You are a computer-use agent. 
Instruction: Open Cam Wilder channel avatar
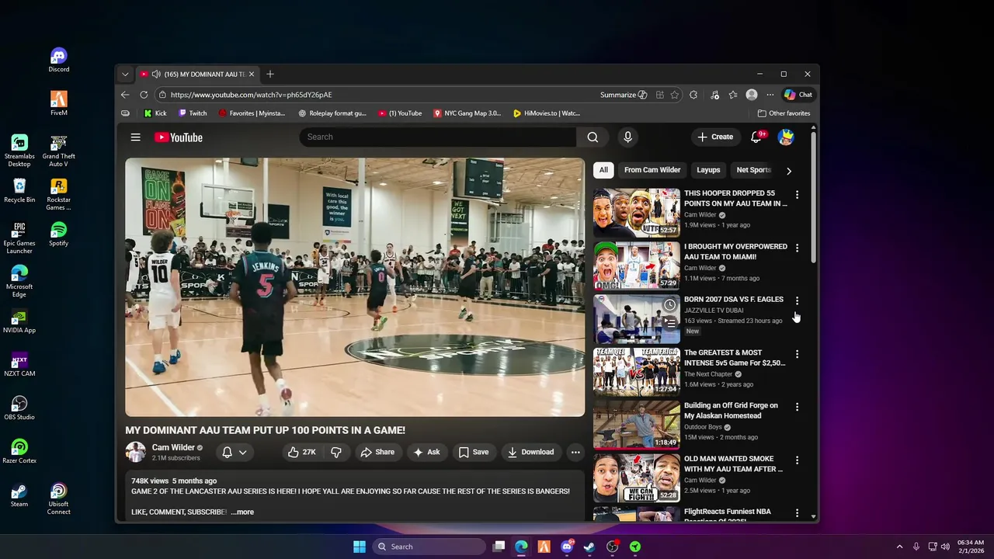coord(136,452)
